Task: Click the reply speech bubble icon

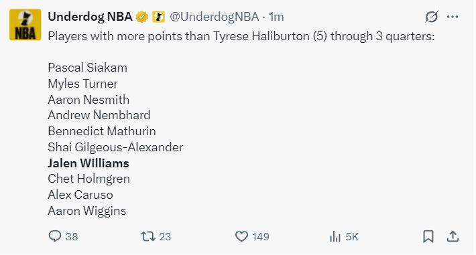Action: [55, 236]
